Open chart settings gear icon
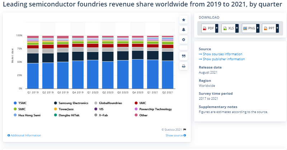 pyautogui.click(x=184, y=40)
